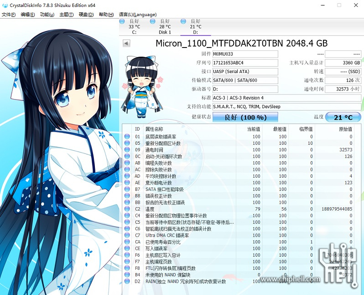364x295 pixels.
Task: Click status icon of row B7 SATA 接口性能降级
Action: point(127,189)
